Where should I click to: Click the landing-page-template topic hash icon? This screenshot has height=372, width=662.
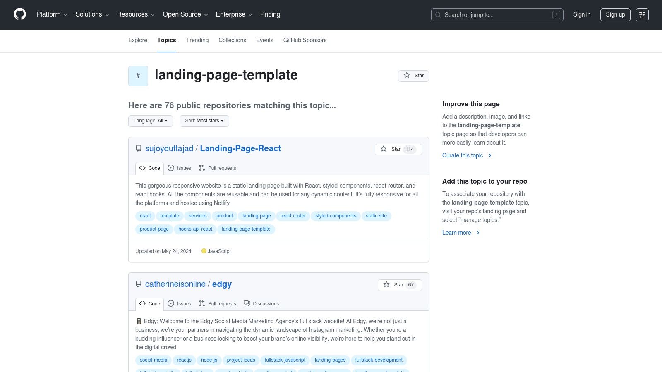(x=138, y=76)
